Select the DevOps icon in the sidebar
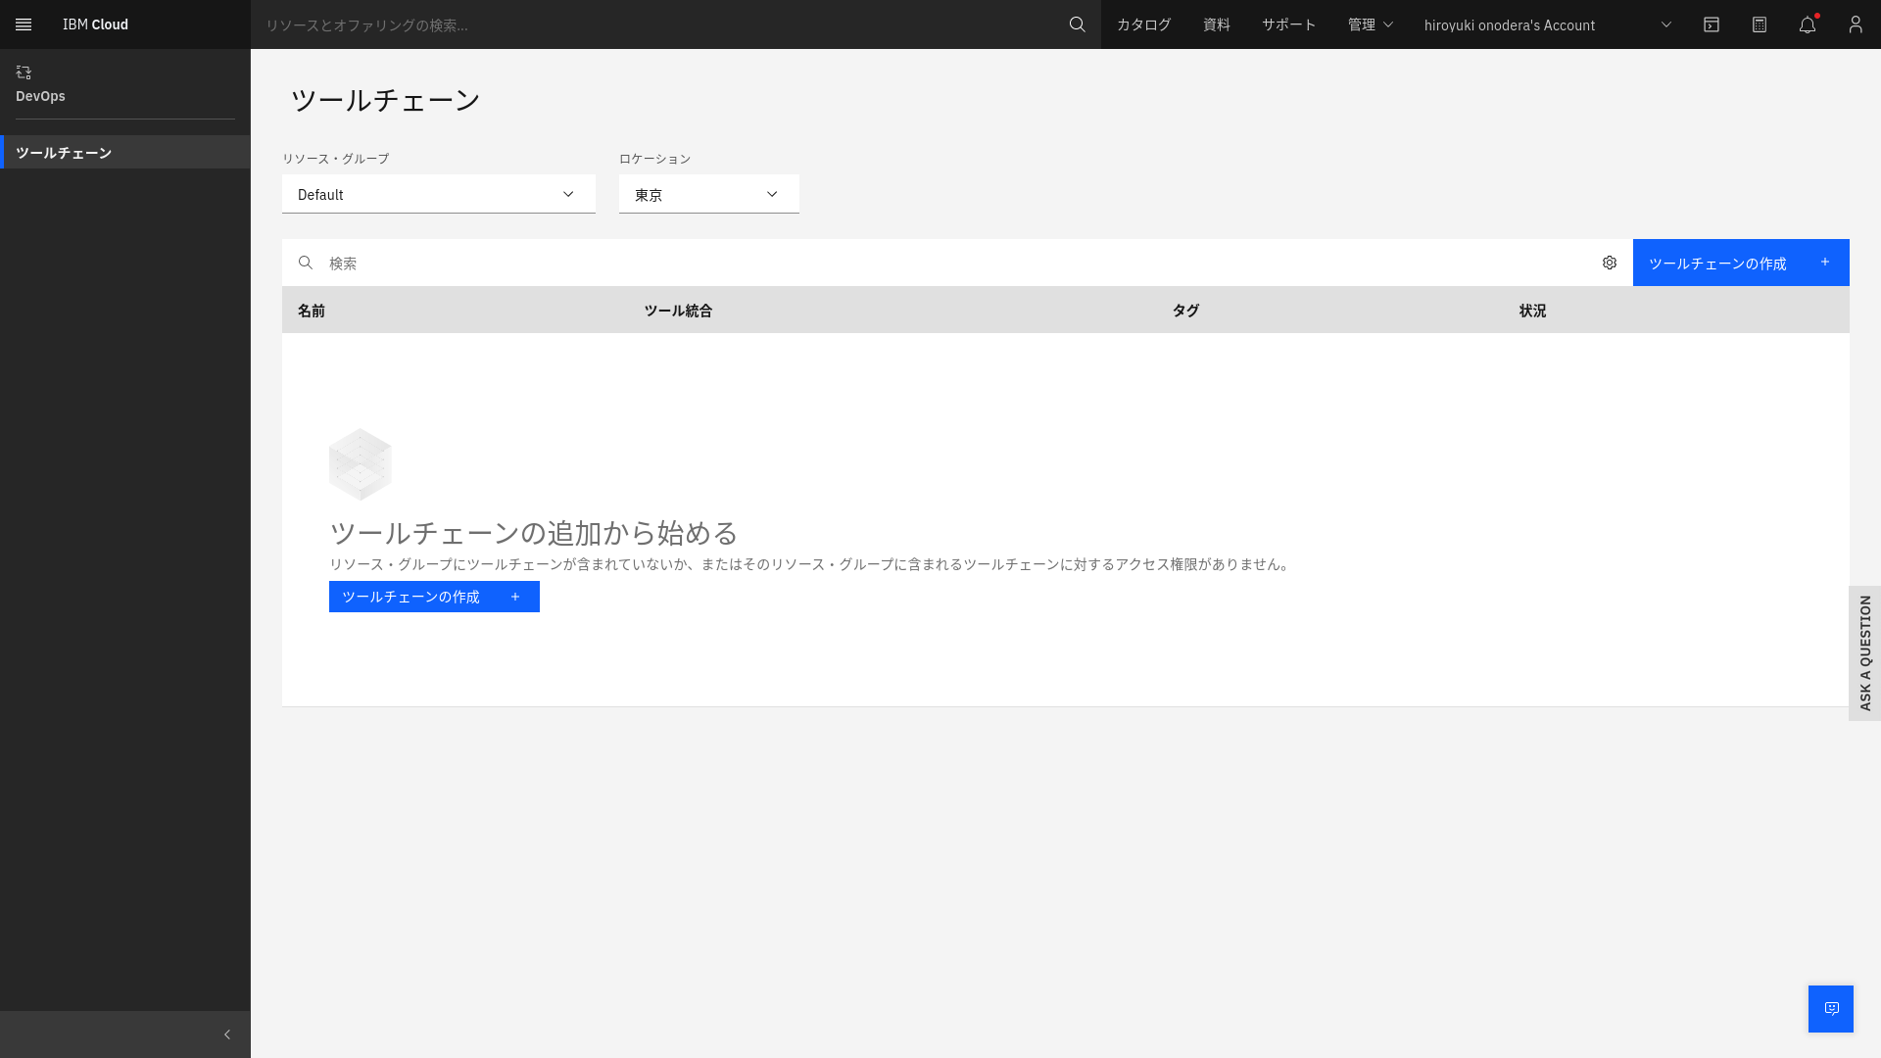Image resolution: width=1881 pixels, height=1058 pixels. coord(24,72)
